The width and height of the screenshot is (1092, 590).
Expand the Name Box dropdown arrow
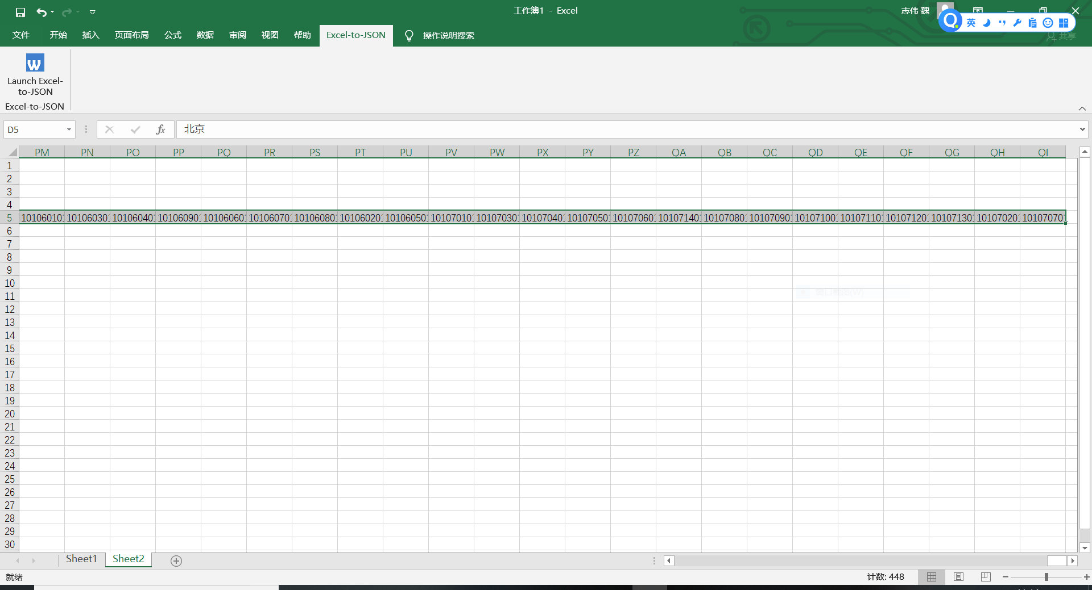[69, 129]
